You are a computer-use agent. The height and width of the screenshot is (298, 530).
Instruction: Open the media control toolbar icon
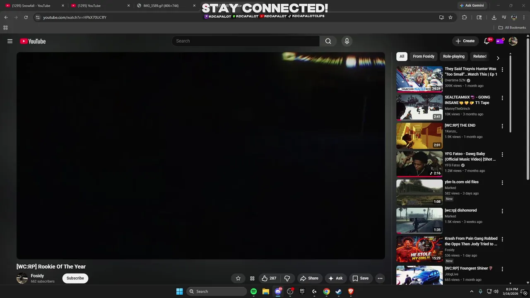[x=504, y=17]
